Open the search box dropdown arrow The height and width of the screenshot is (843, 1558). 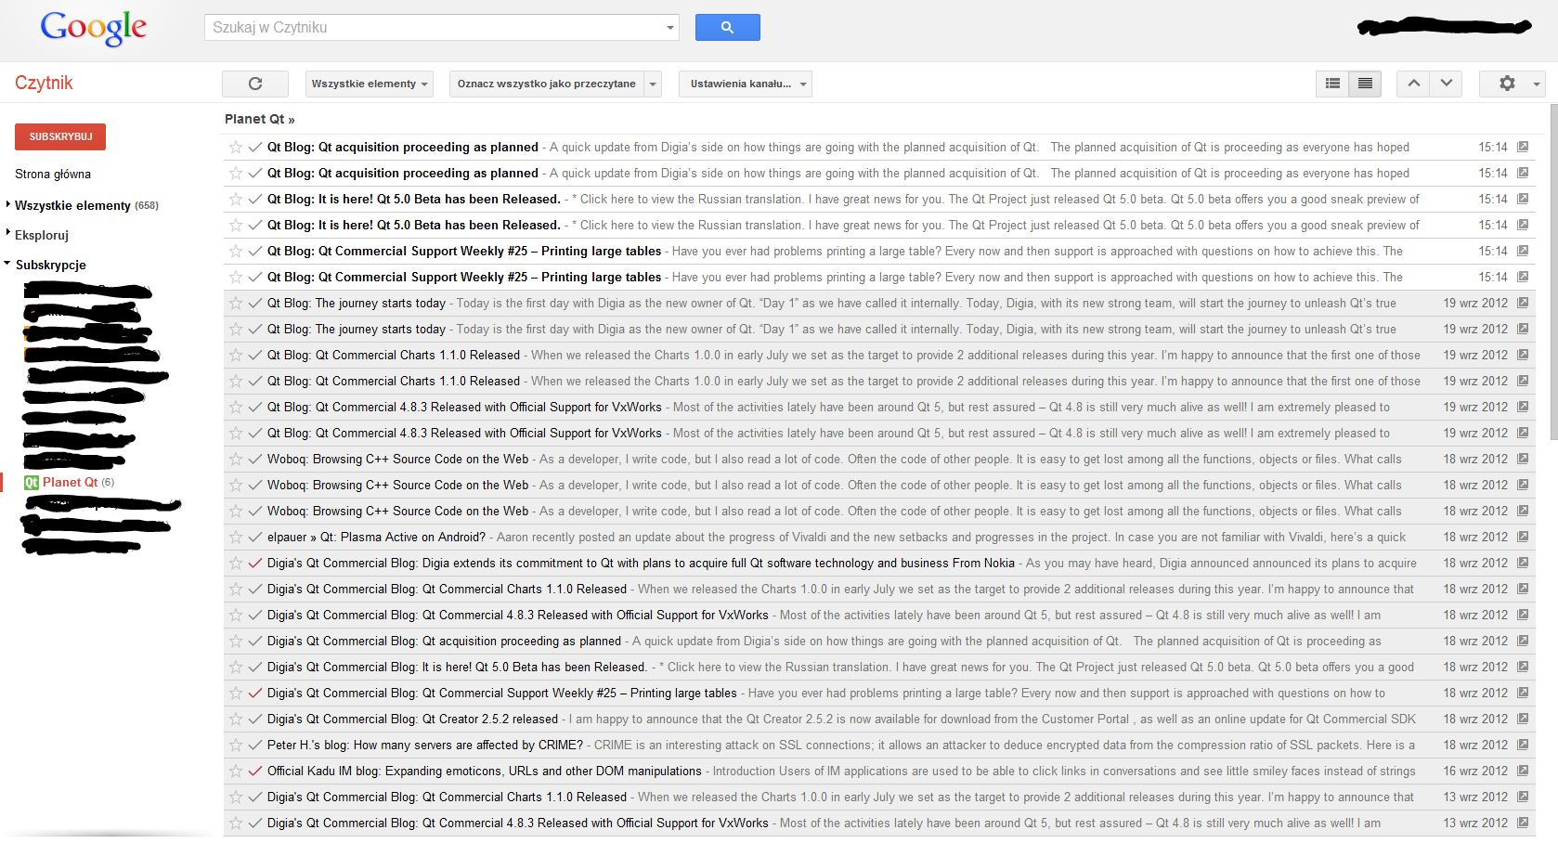pyautogui.click(x=670, y=28)
